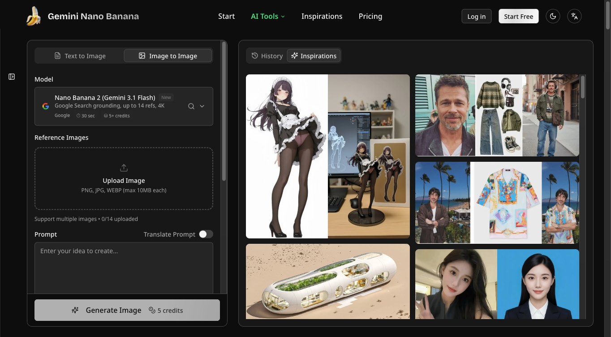Collapse the left sidebar panel icon
611x337 pixels.
click(12, 77)
